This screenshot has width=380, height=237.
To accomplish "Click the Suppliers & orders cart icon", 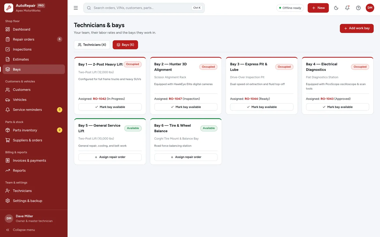I will tap(8, 140).
